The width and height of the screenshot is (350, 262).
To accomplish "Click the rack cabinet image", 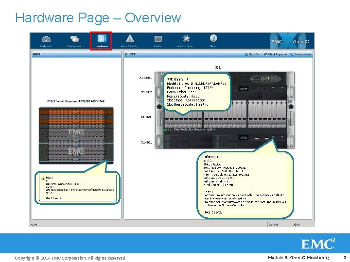I will 76,136.
